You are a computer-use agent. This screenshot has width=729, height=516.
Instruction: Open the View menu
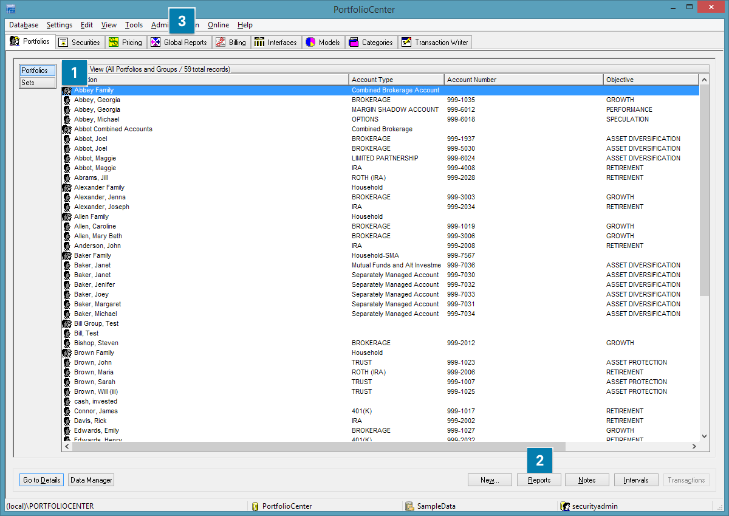click(x=109, y=25)
